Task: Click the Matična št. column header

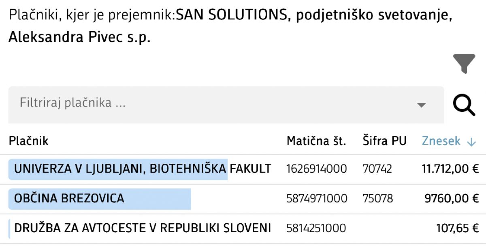Action: 316,141
